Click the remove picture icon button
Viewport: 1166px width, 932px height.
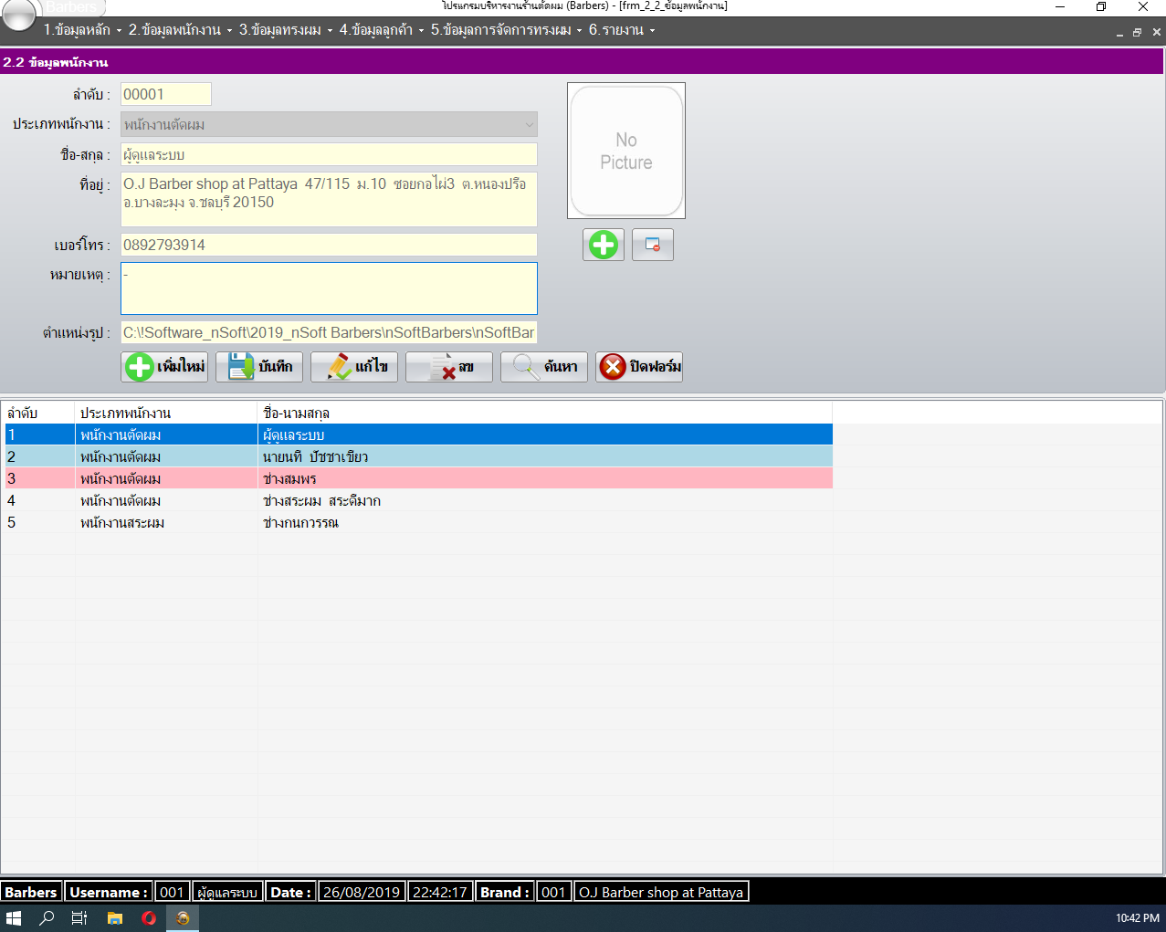point(653,245)
